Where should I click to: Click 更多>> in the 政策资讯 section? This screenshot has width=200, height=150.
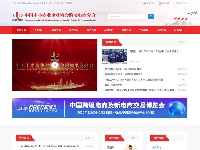pos(181,42)
